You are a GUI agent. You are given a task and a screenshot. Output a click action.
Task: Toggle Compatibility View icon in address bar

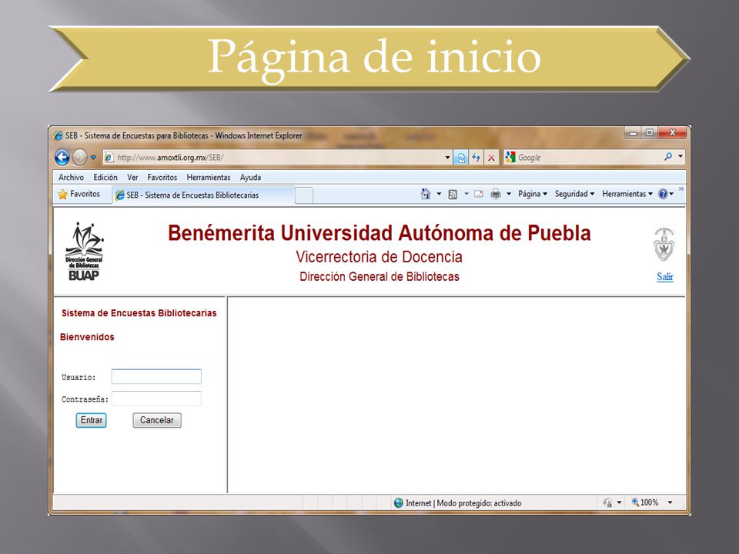click(x=461, y=157)
